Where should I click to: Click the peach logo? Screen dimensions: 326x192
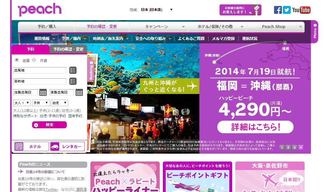(x=39, y=9)
